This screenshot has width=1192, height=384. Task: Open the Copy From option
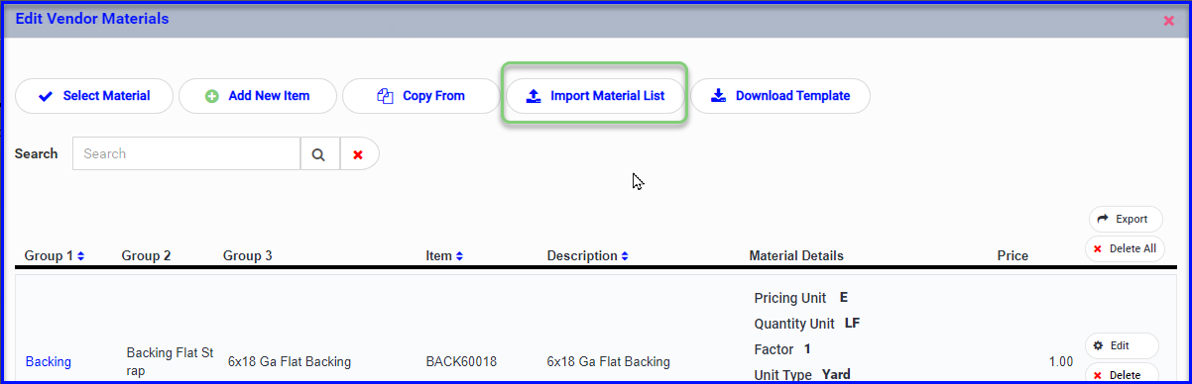(420, 96)
